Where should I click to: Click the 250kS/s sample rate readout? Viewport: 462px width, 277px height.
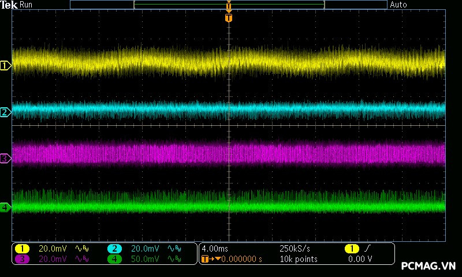[x=295, y=249]
